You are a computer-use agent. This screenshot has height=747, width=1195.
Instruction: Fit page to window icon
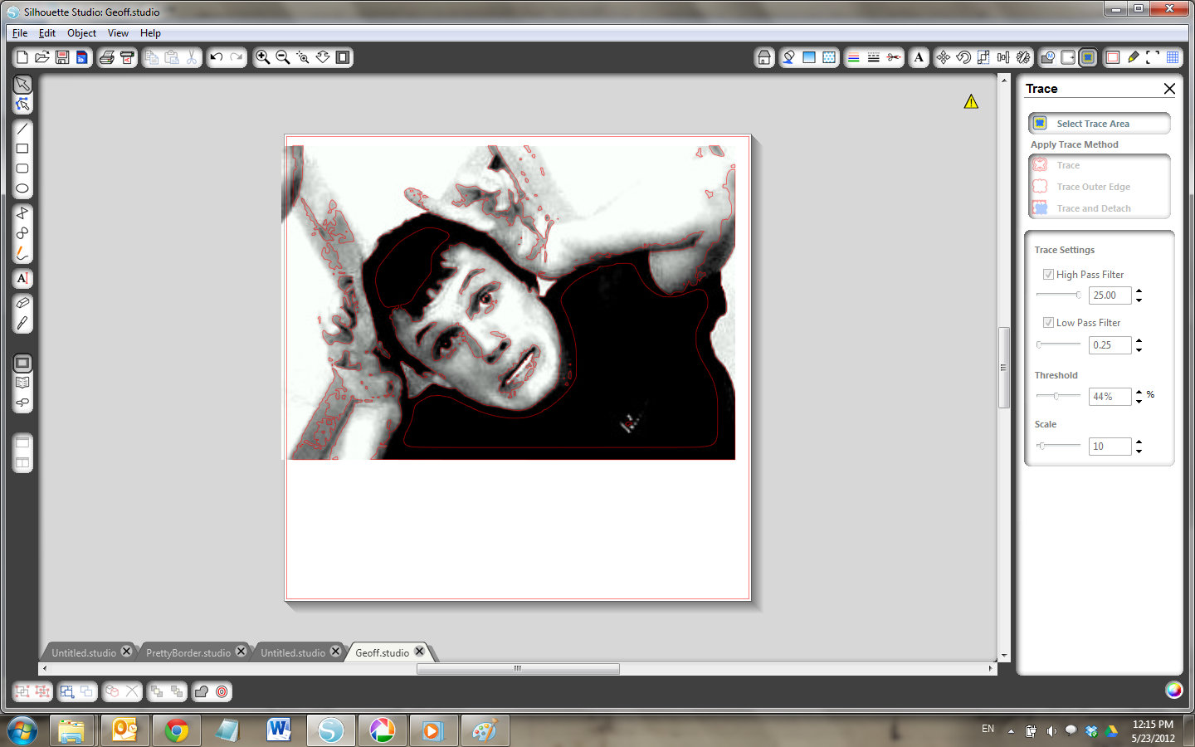[343, 57]
